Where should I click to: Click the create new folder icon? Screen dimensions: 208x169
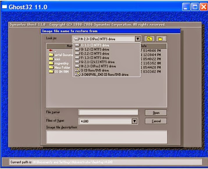(161, 39)
